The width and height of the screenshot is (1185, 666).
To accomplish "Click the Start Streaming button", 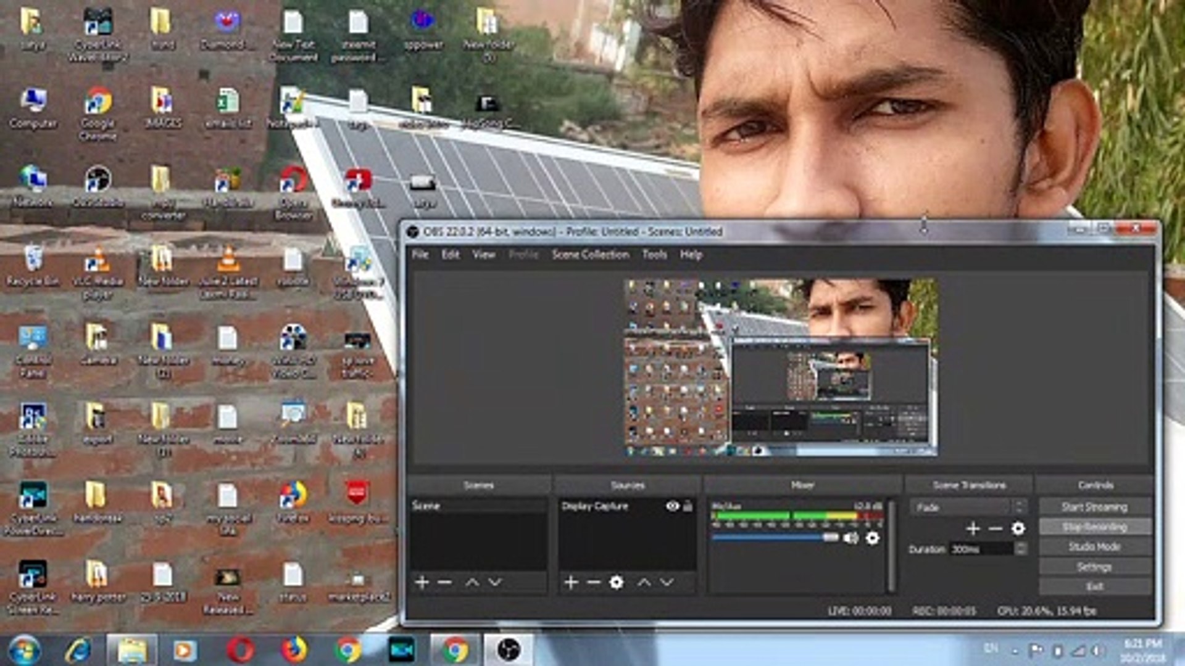I will [1094, 507].
